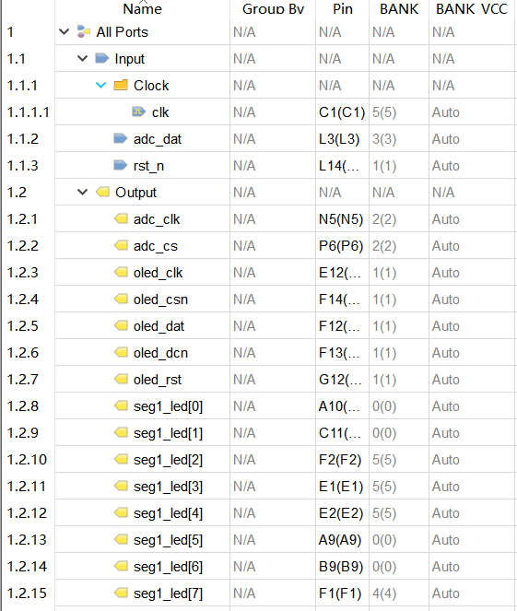Image resolution: width=517 pixels, height=611 pixels.
Task: Click the rst_n input port icon
Action: coord(121,165)
